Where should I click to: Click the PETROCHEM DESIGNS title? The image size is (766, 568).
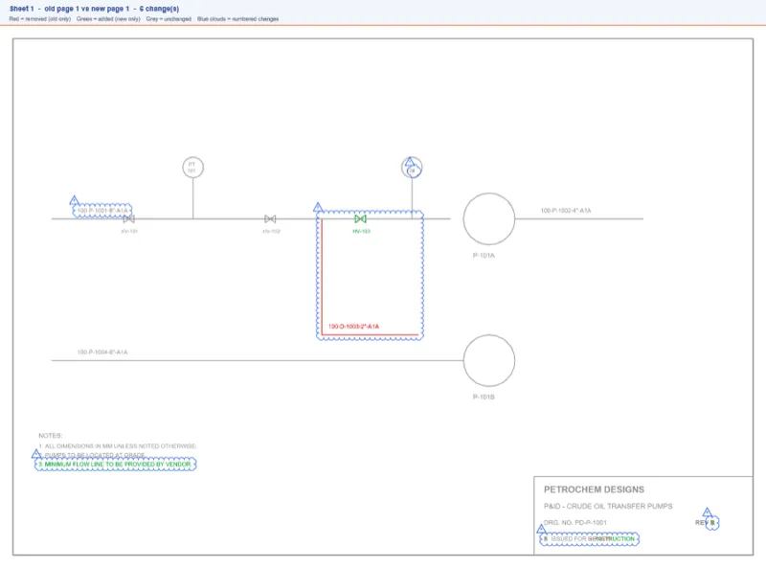(x=594, y=489)
